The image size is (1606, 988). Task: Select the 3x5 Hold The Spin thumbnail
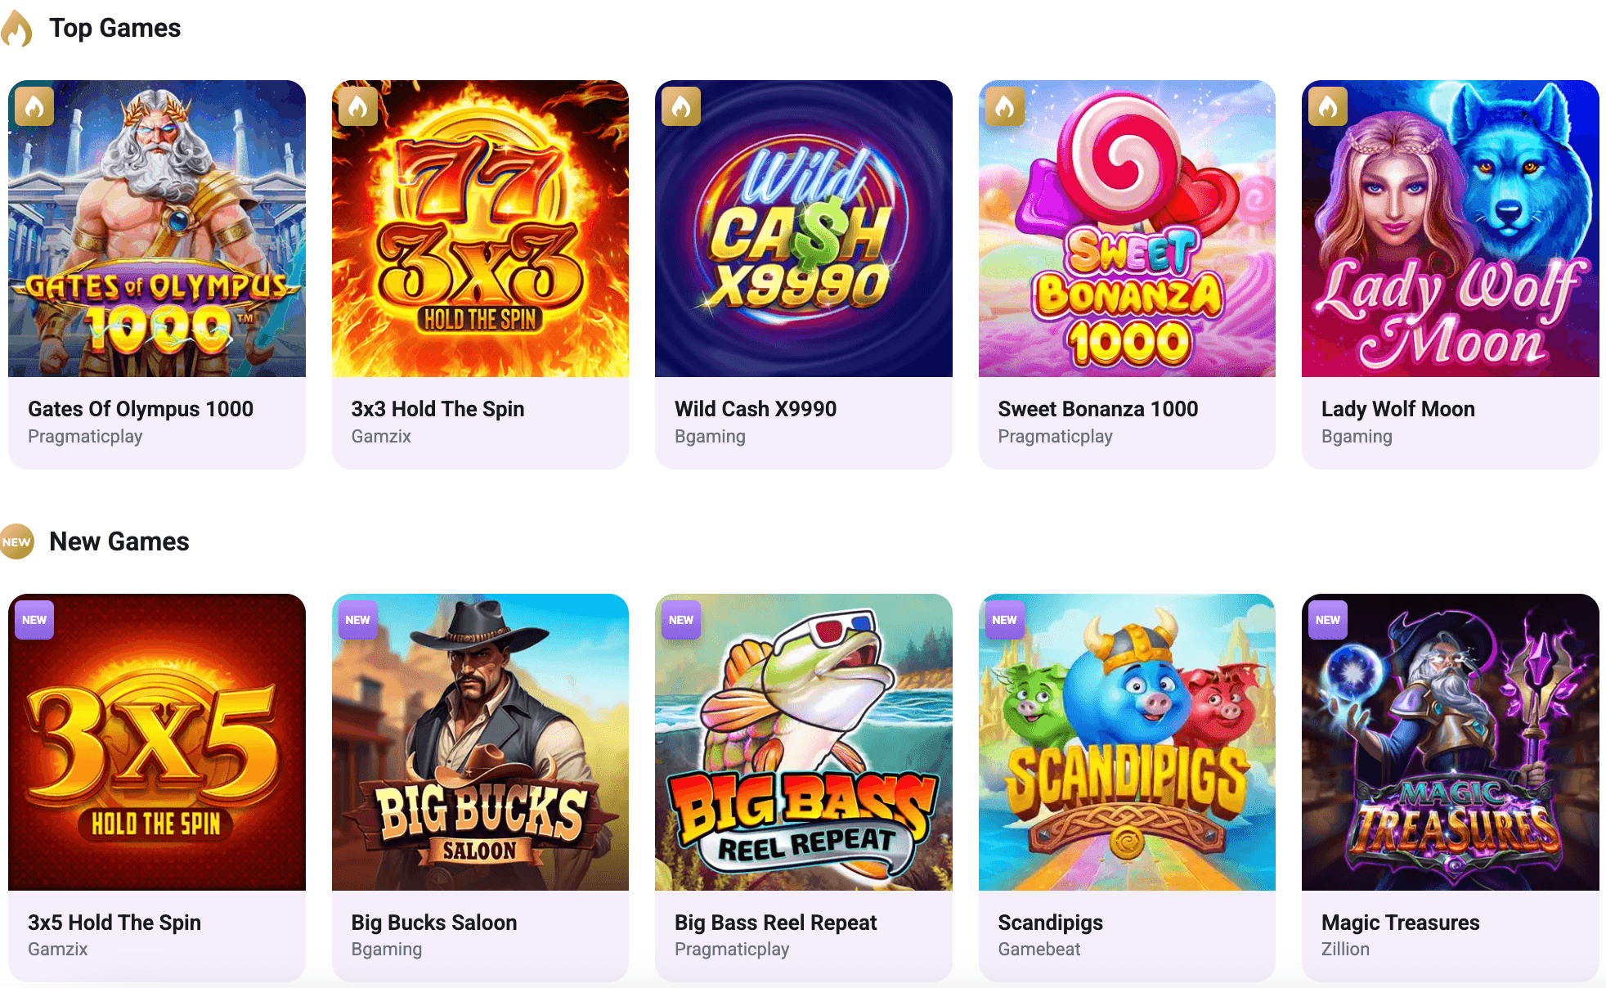click(157, 743)
